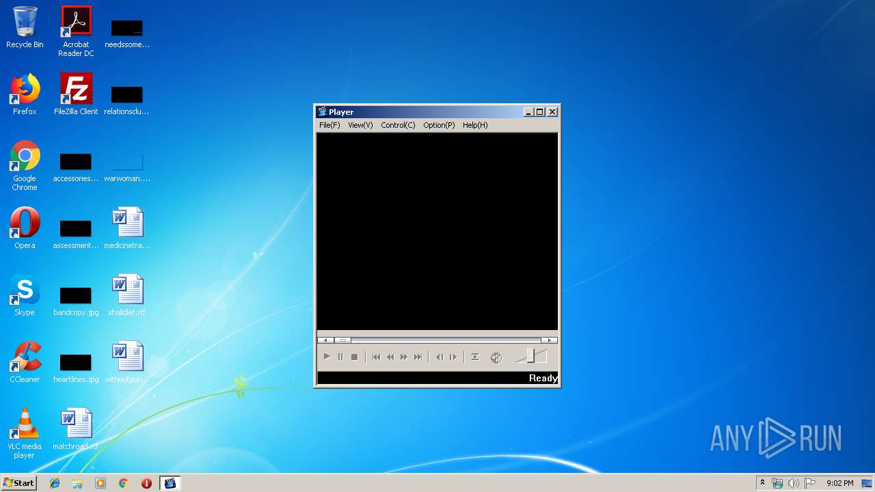Jump to the previous track in Player
This screenshot has width=875, height=492.
pyautogui.click(x=376, y=357)
